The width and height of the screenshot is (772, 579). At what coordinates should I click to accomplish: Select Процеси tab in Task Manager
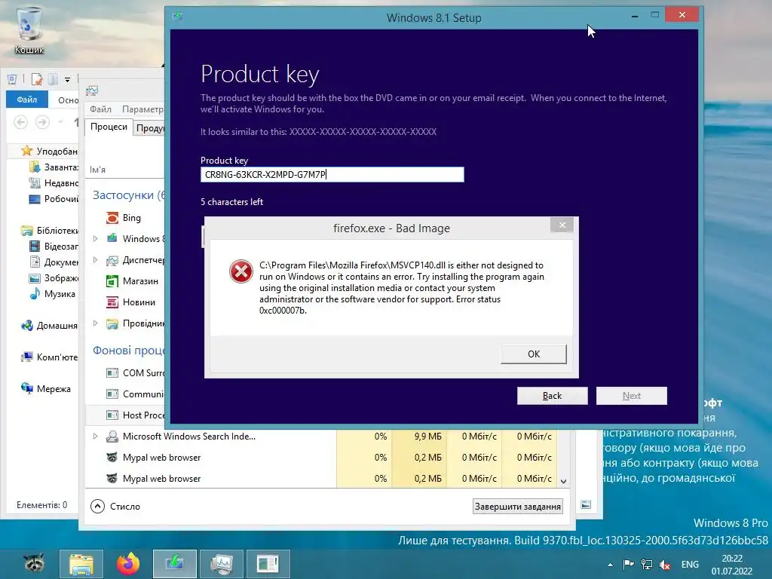(x=109, y=127)
